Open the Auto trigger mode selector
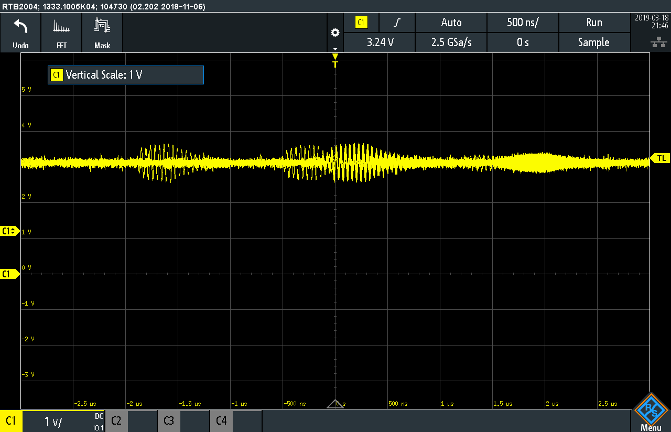Image resolution: width=671 pixels, height=432 pixels. pyautogui.click(x=451, y=23)
